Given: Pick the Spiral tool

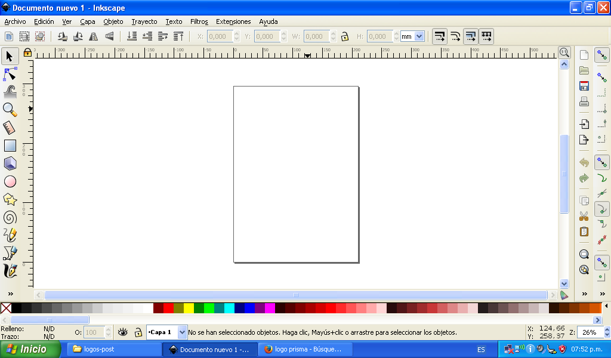Looking at the screenshot, I should point(10,217).
